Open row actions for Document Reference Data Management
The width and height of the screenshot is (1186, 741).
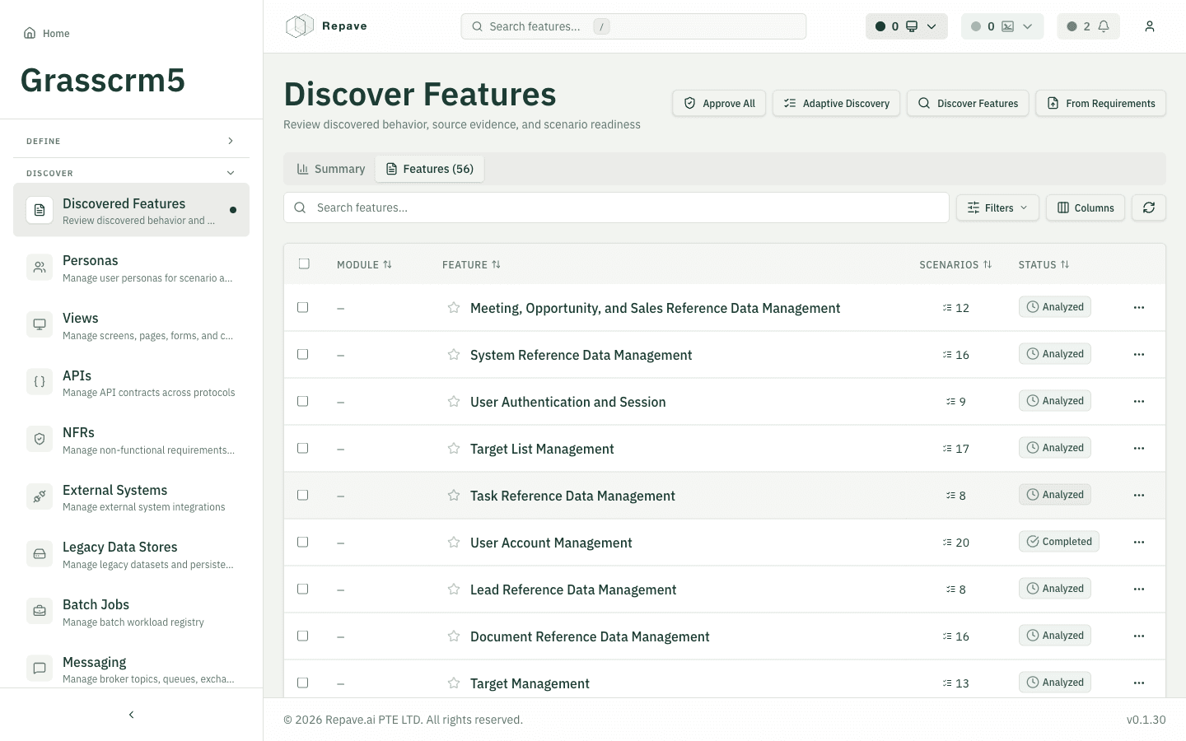(x=1139, y=636)
